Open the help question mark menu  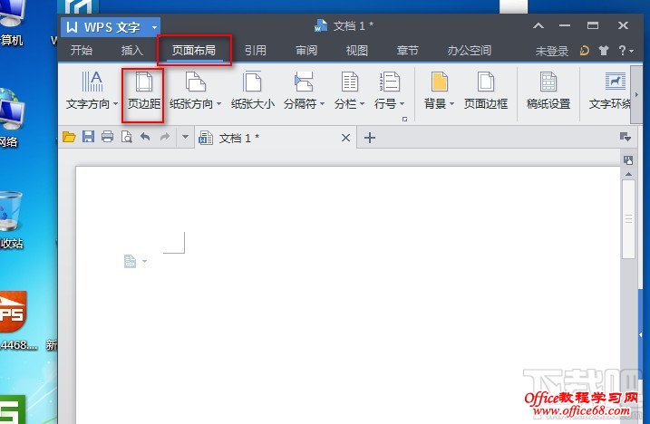pos(626,51)
